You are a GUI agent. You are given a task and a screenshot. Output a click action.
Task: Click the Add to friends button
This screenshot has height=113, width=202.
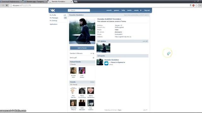82,48
